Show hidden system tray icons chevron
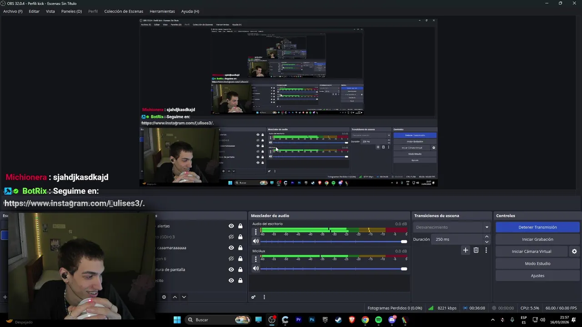 pos(492,320)
